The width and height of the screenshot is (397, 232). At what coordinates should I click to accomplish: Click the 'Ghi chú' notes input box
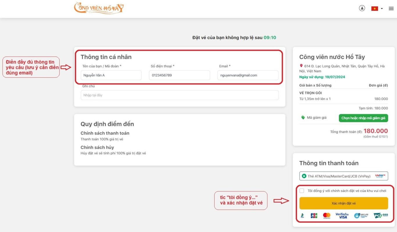[x=180, y=95]
